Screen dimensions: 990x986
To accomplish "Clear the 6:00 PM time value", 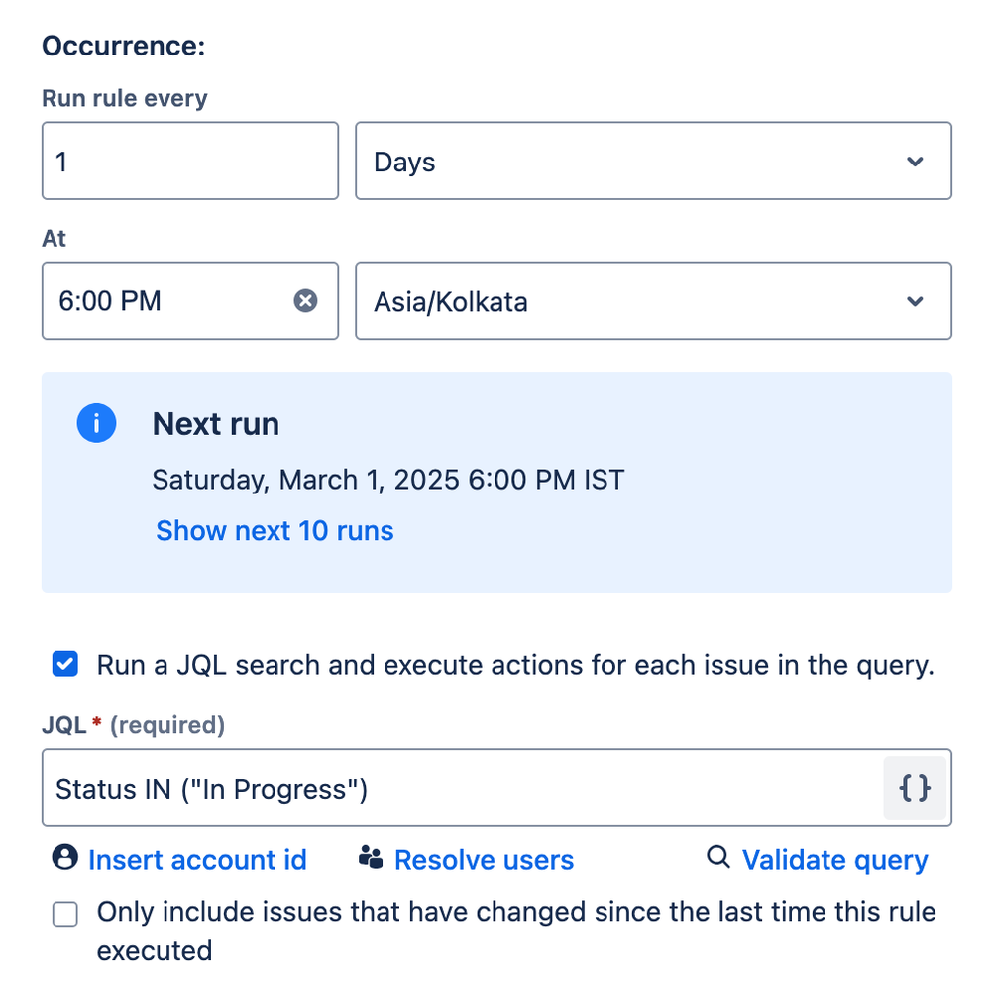I will (x=305, y=300).
